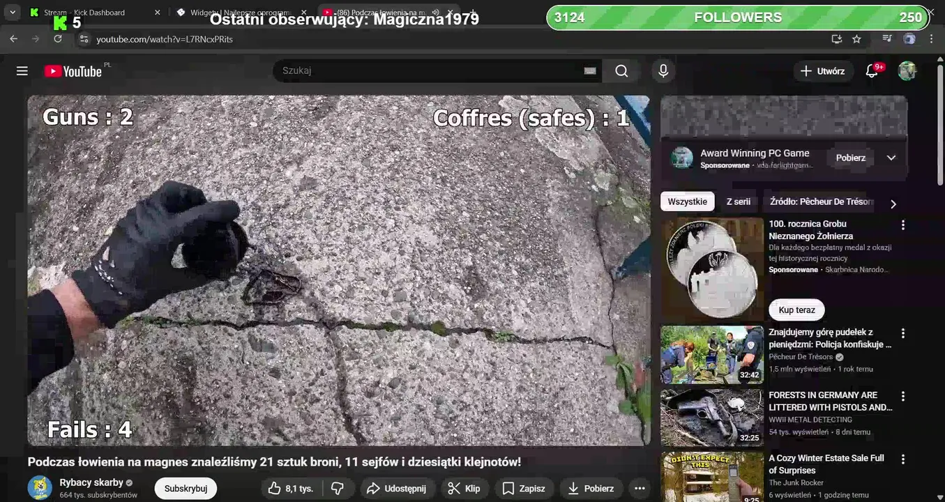Click Pobierz on Award Winning PC Game ad
Image resolution: width=945 pixels, height=502 pixels.
pos(850,158)
